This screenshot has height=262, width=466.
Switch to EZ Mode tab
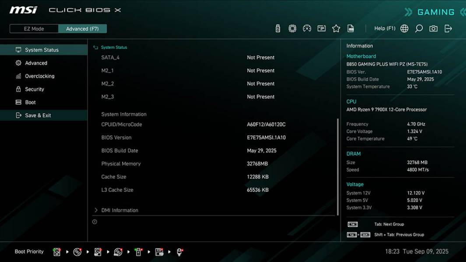pos(34,28)
